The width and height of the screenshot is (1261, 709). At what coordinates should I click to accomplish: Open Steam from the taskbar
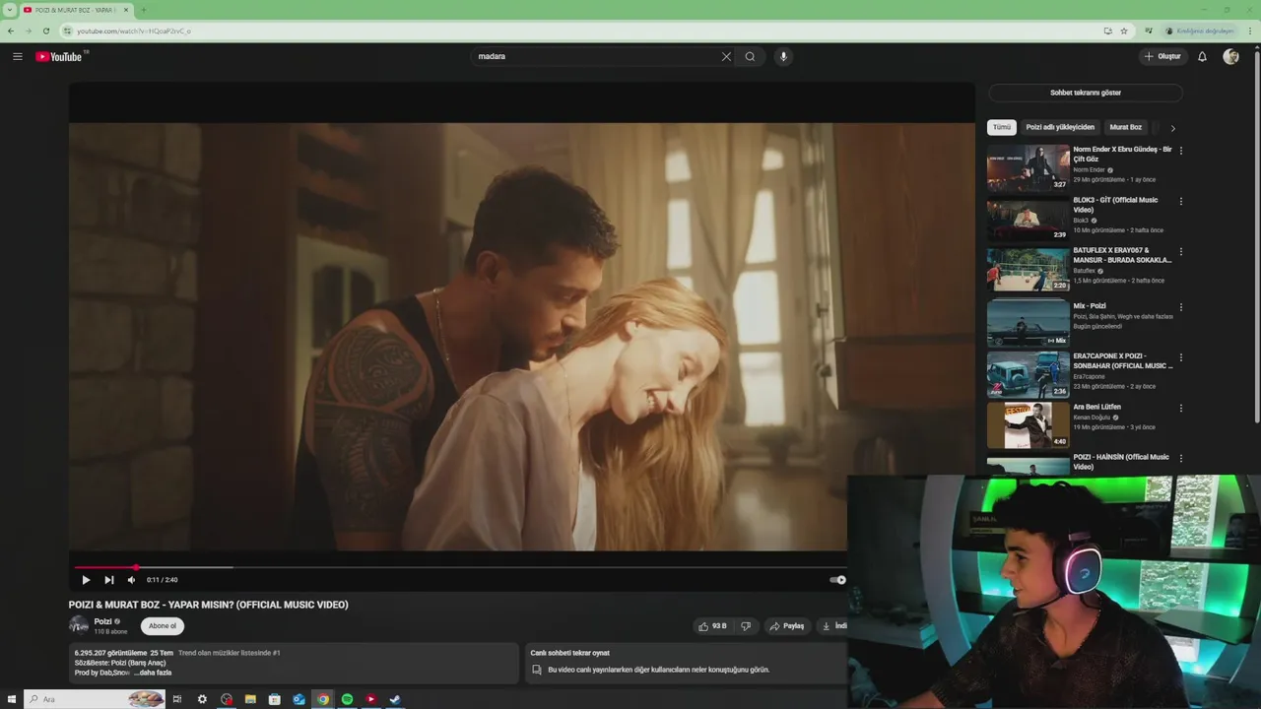pos(395,699)
